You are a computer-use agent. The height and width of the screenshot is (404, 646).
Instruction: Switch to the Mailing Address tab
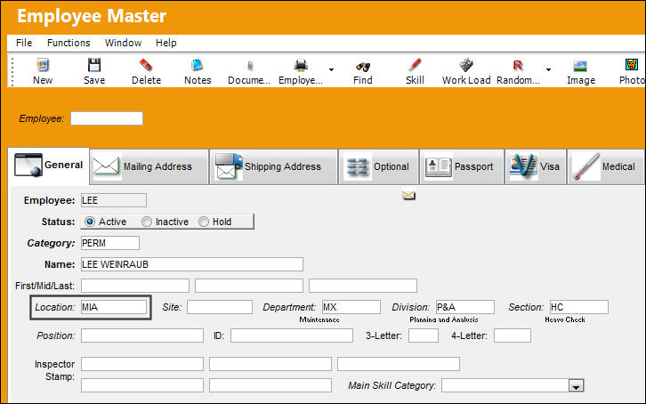point(149,166)
